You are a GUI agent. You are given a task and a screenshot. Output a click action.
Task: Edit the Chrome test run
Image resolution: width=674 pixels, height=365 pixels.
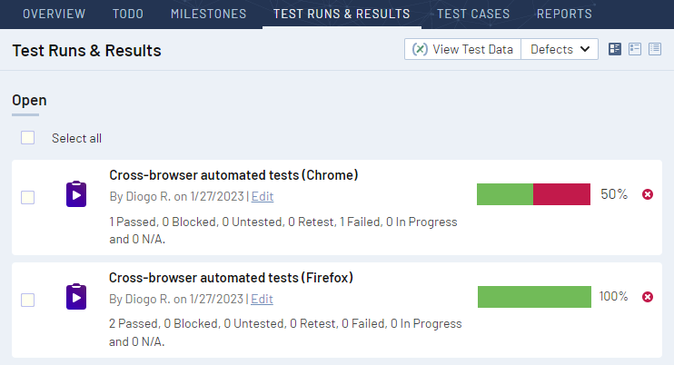click(262, 196)
